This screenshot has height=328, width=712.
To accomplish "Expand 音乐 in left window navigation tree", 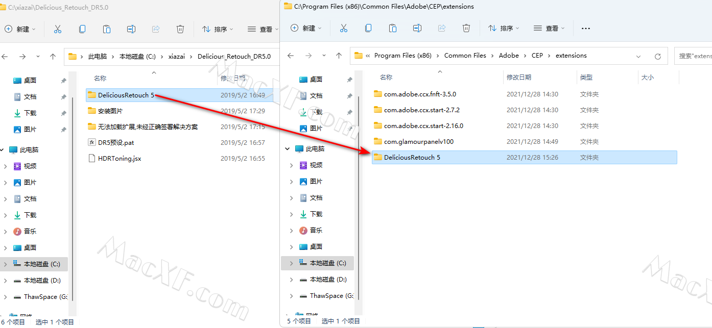I will tap(6, 232).
